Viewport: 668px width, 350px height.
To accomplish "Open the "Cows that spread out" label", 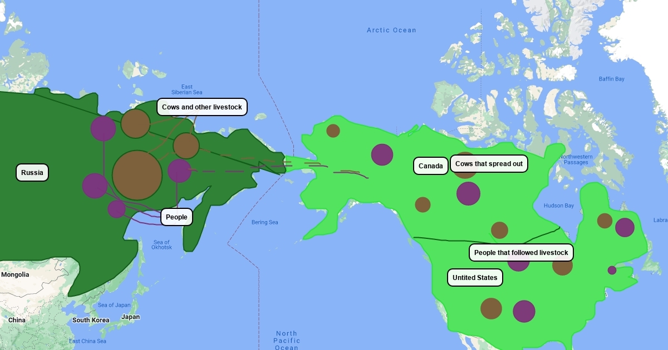I will [489, 164].
